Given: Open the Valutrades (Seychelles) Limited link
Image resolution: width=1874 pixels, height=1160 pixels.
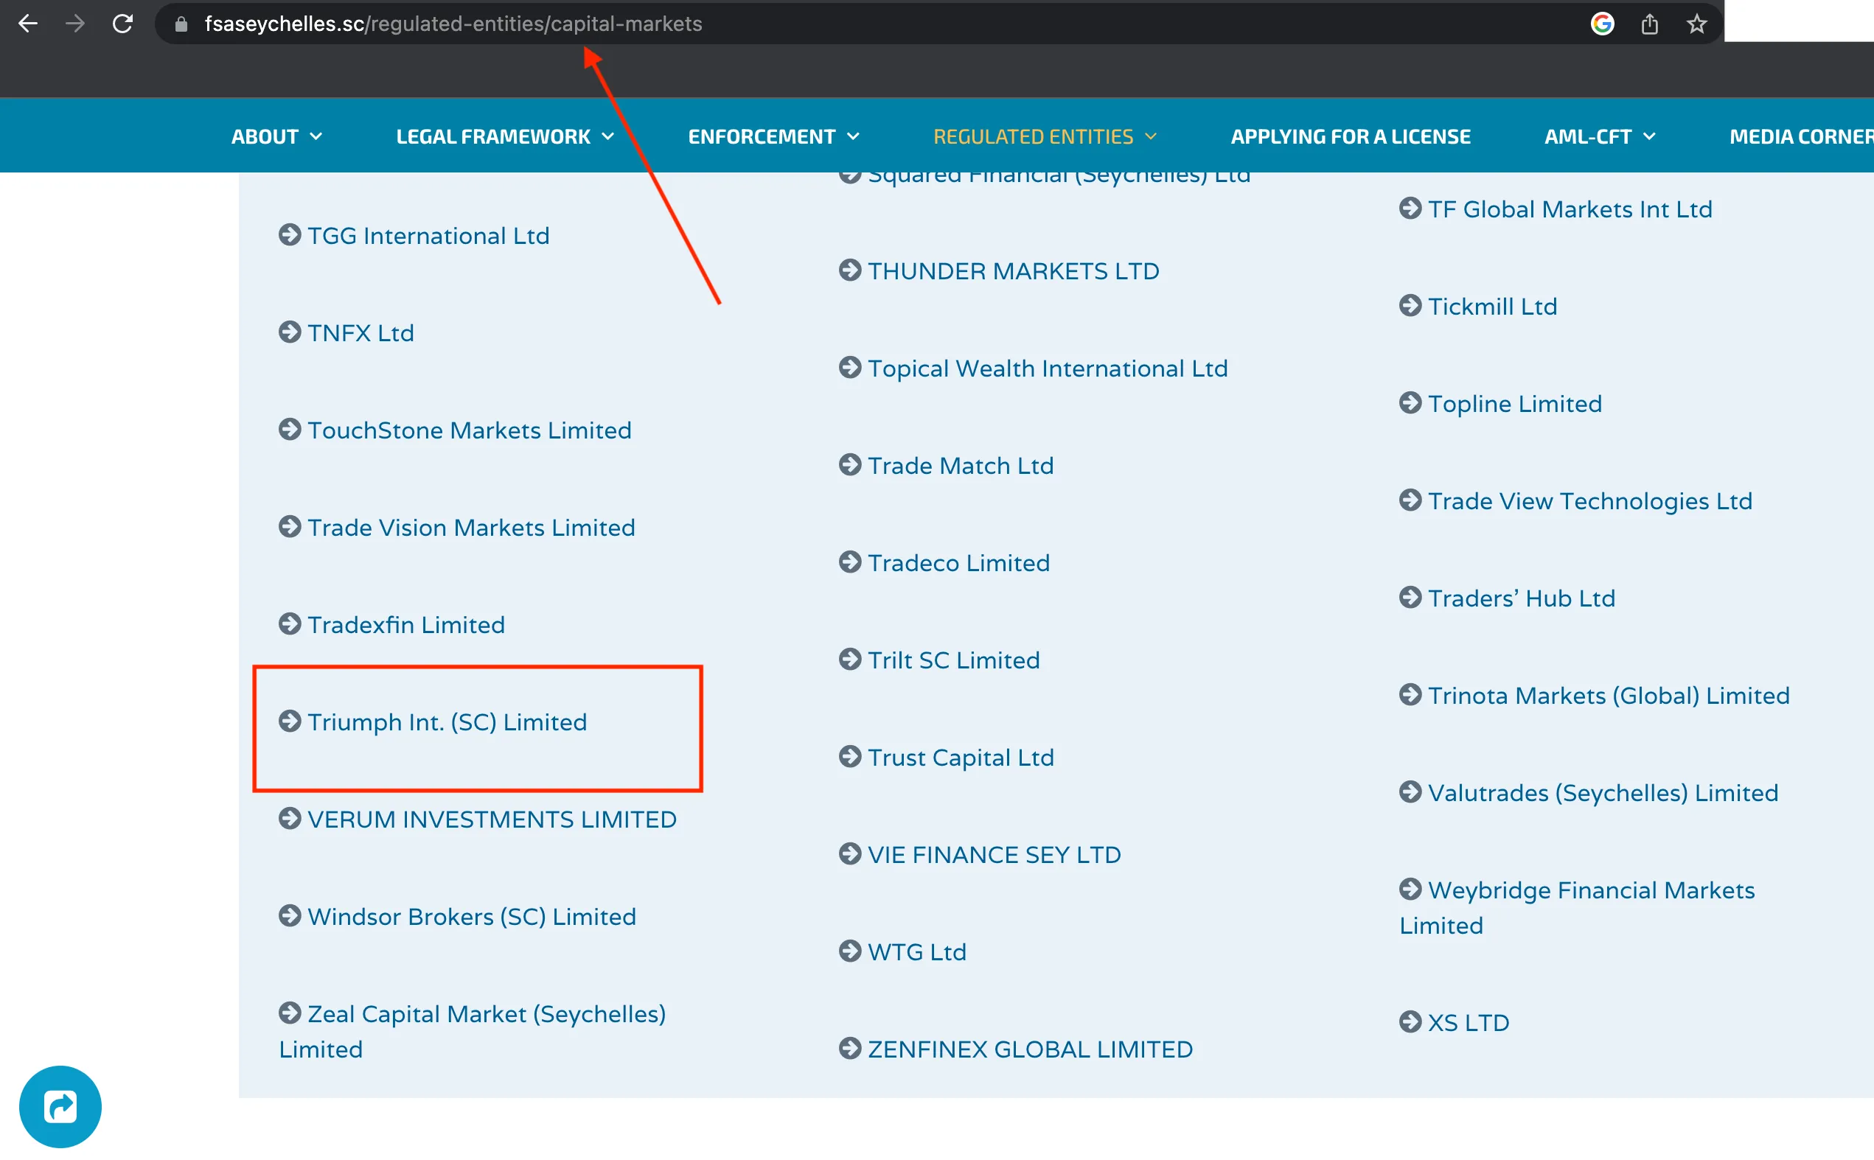Looking at the screenshot, I should [x=1603, y=792].
